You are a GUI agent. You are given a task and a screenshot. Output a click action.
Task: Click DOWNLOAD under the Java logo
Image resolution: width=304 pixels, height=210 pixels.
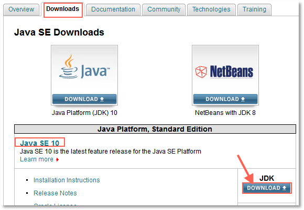coord(84,99)
